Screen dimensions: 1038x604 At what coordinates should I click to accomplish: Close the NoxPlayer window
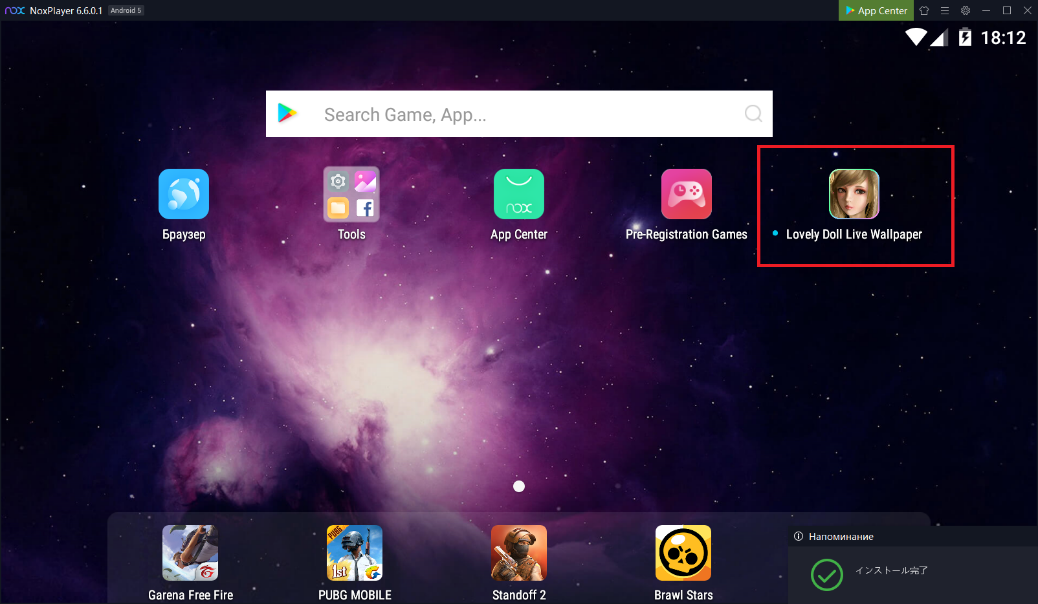1028,10
